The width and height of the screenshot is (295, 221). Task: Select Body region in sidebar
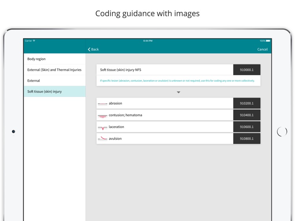pyautogui.click(x=55, y=59)
